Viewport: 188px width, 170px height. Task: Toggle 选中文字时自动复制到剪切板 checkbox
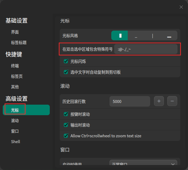(x=66, y=72)
